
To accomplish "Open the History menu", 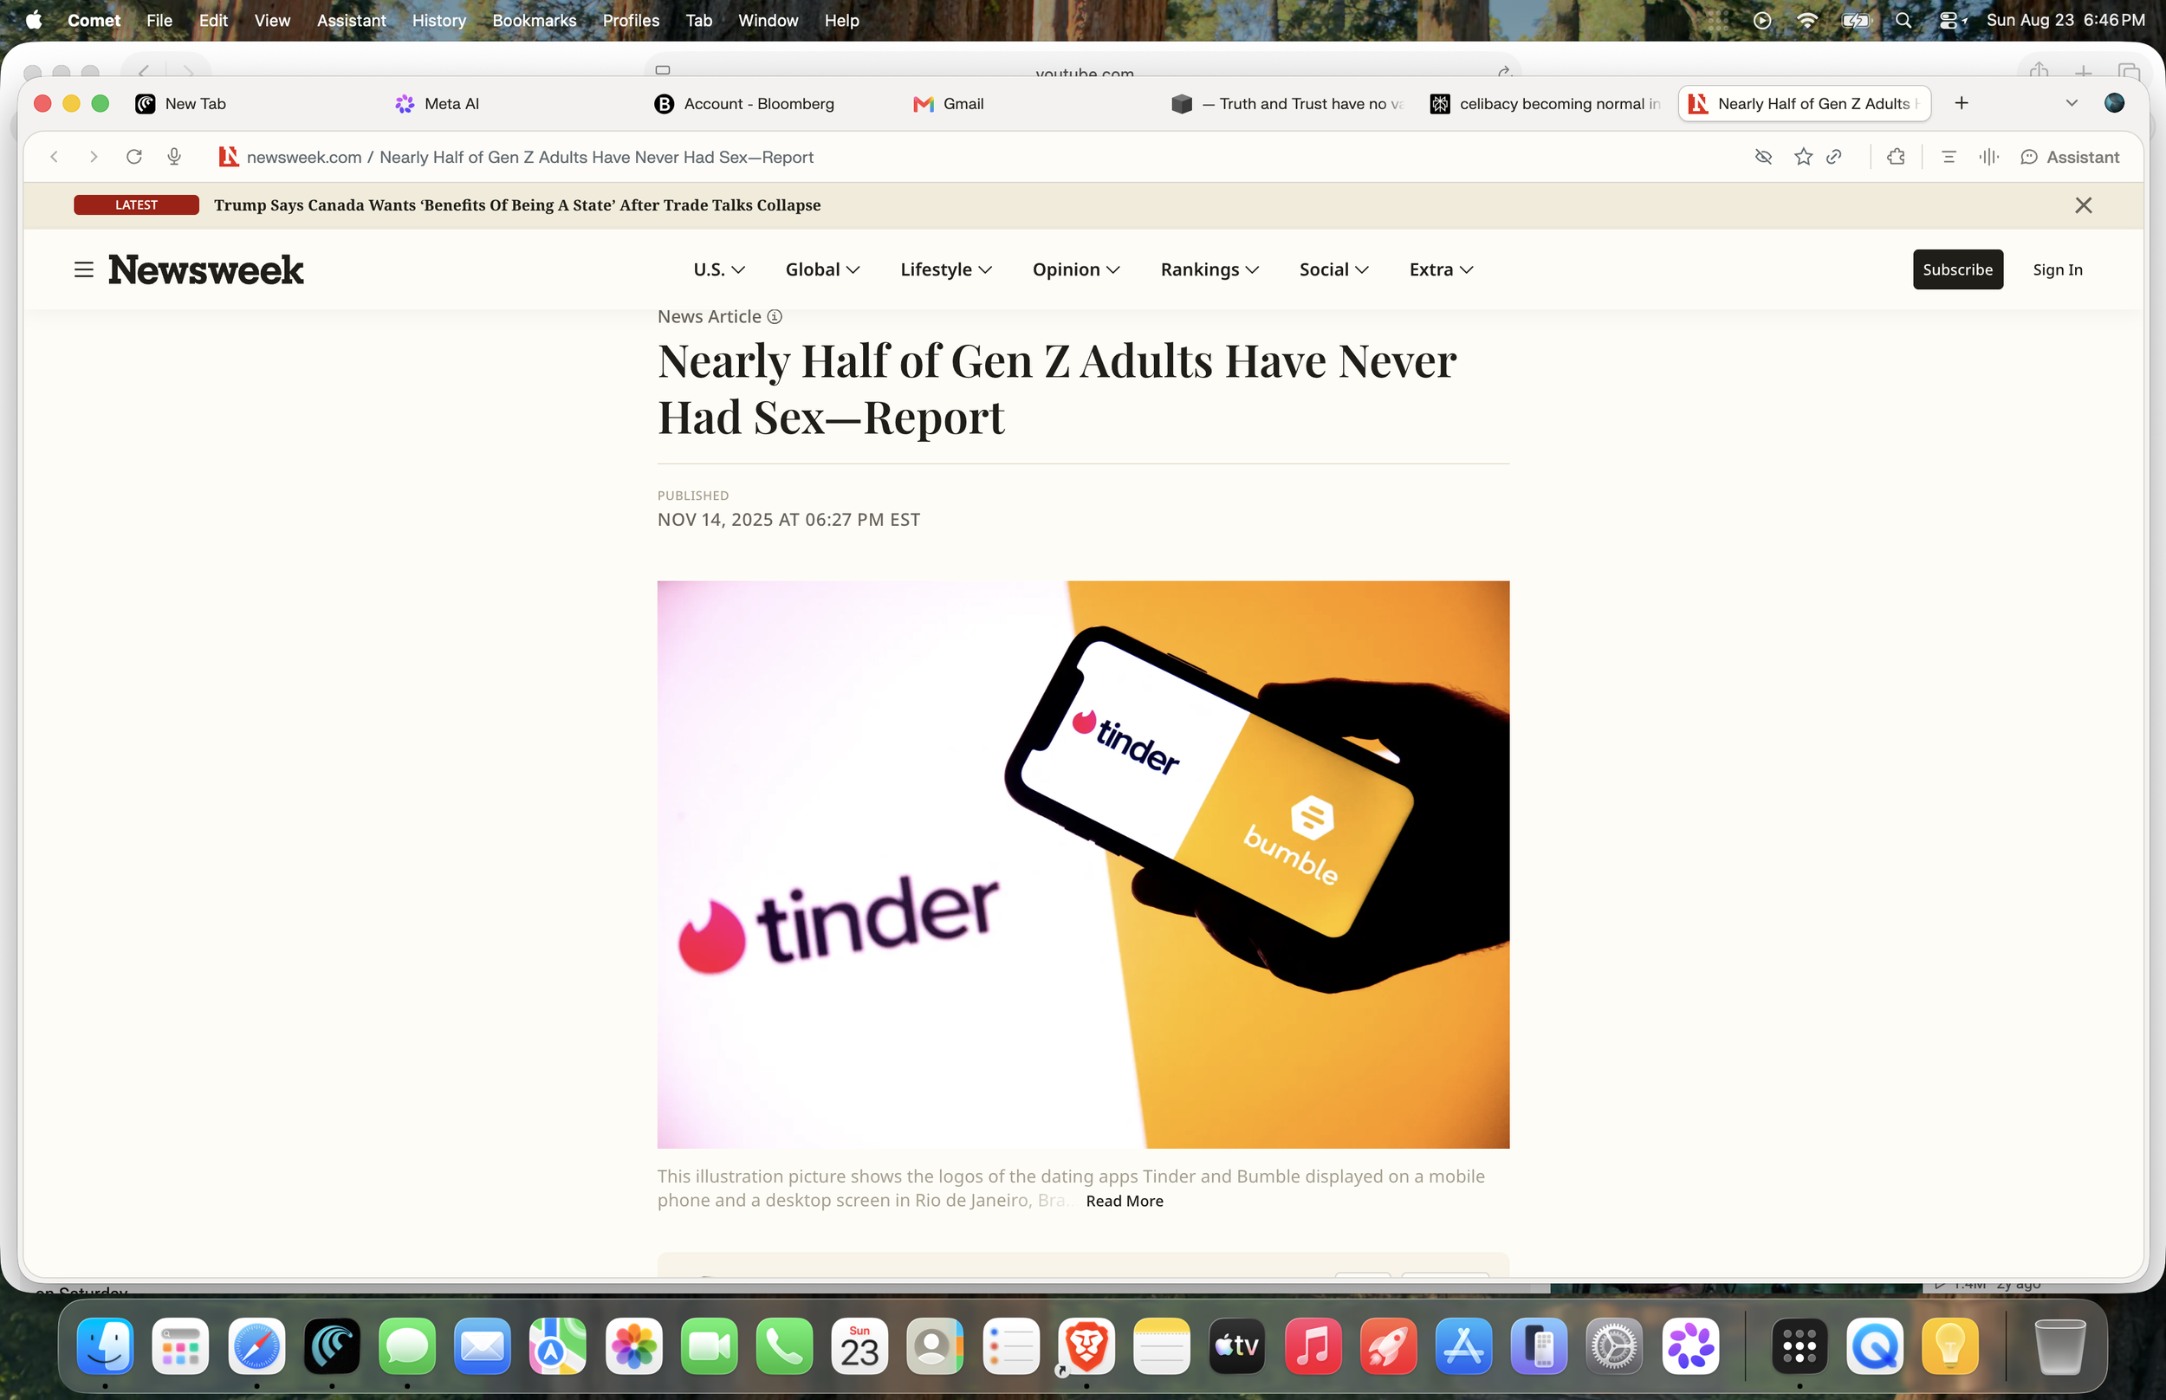I will 439,20.
